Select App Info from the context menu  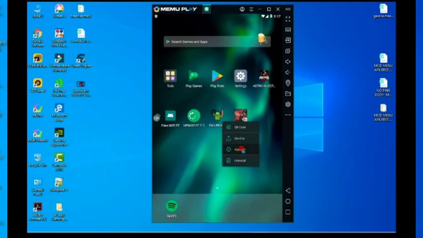click(x=241, y=149)
